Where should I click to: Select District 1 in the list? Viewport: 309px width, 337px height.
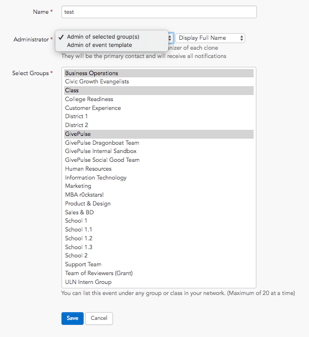159,117
